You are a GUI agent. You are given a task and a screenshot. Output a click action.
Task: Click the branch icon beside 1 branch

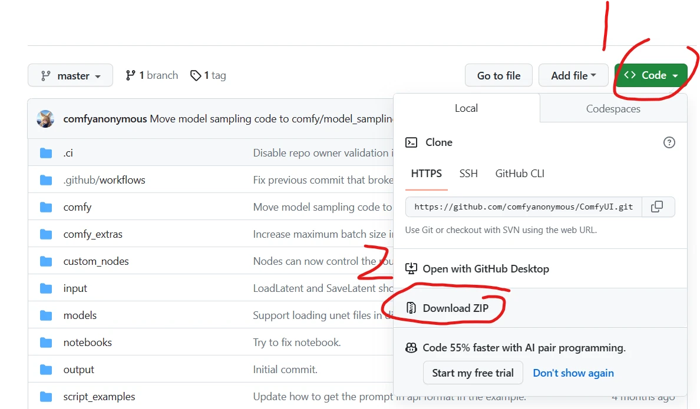pyautogui.click(x=130, y=75)
